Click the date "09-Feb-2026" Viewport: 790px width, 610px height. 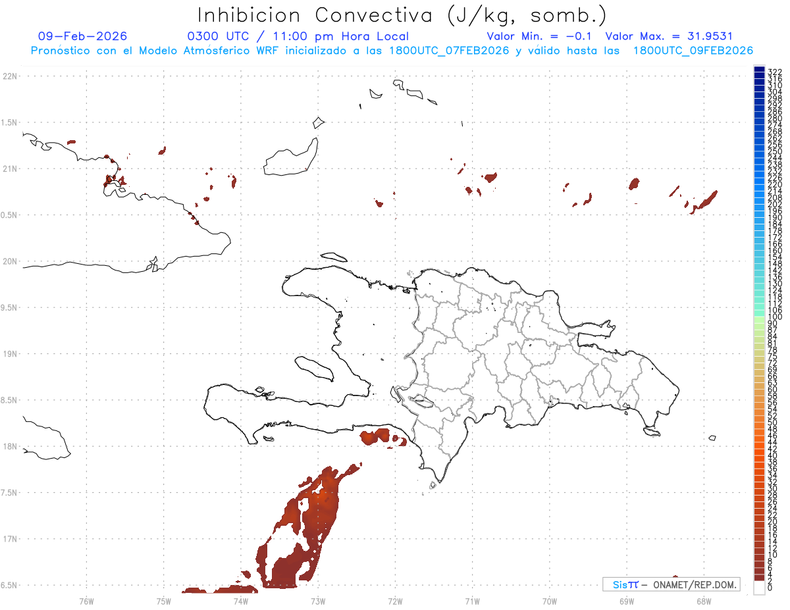83,36
